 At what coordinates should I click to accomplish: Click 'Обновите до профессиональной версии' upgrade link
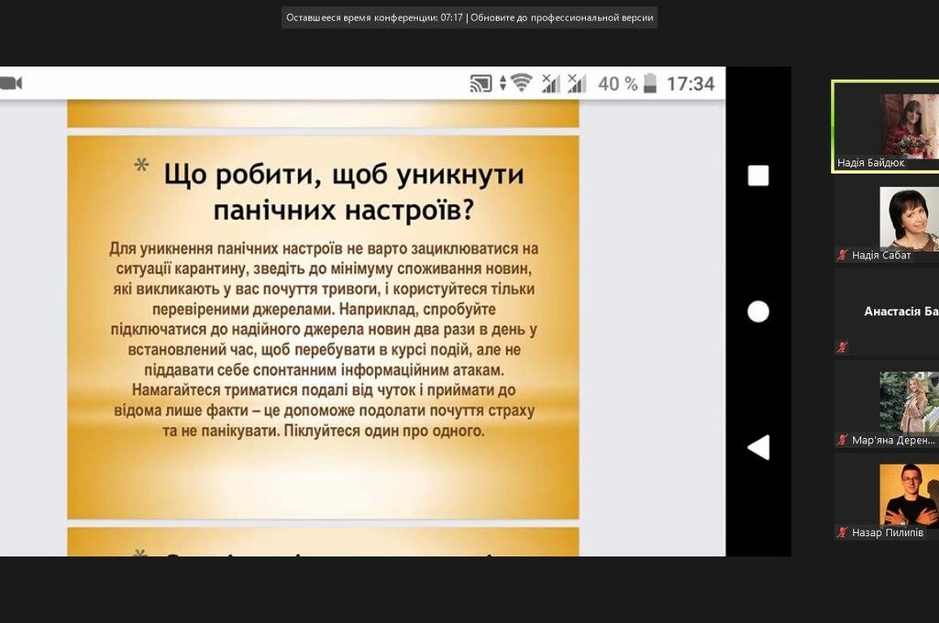tap(562, 17)
